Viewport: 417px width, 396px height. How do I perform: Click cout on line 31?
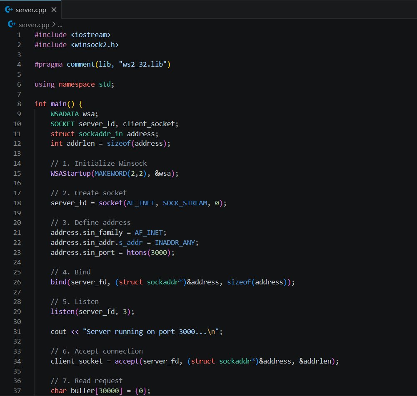(x=58, y=332)
